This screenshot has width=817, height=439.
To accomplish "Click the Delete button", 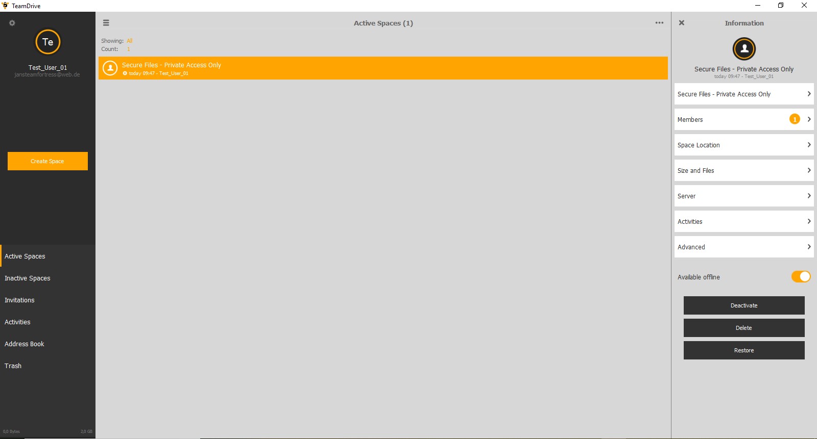I will (x=744, y=328).
